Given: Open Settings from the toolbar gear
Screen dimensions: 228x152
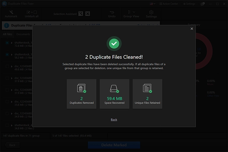Looking at the screenshot, I should tap(151, 14).
